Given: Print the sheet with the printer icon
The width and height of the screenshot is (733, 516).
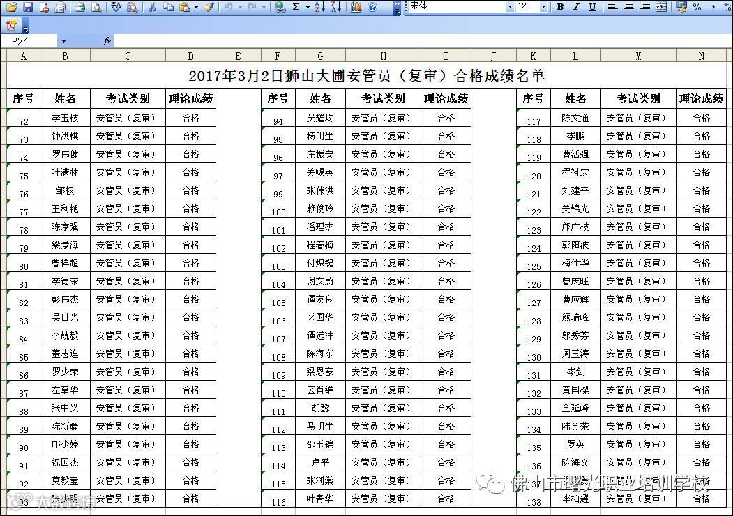Looking at the screenshot, I should [x=80, y=7].
